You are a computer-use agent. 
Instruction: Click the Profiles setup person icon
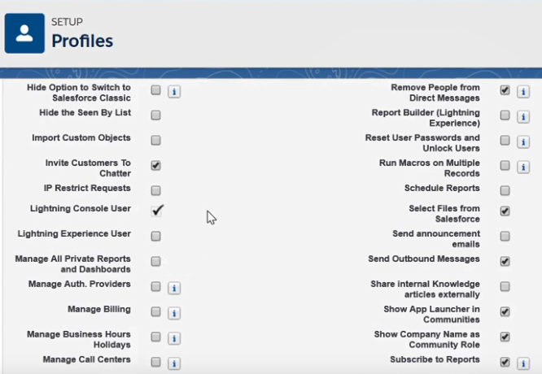point(24,33)
